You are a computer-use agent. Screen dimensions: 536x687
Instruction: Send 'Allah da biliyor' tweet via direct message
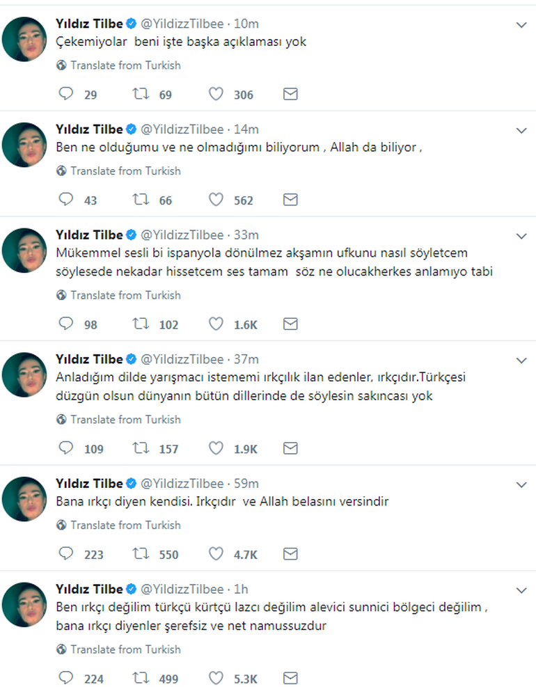(290, 200)
